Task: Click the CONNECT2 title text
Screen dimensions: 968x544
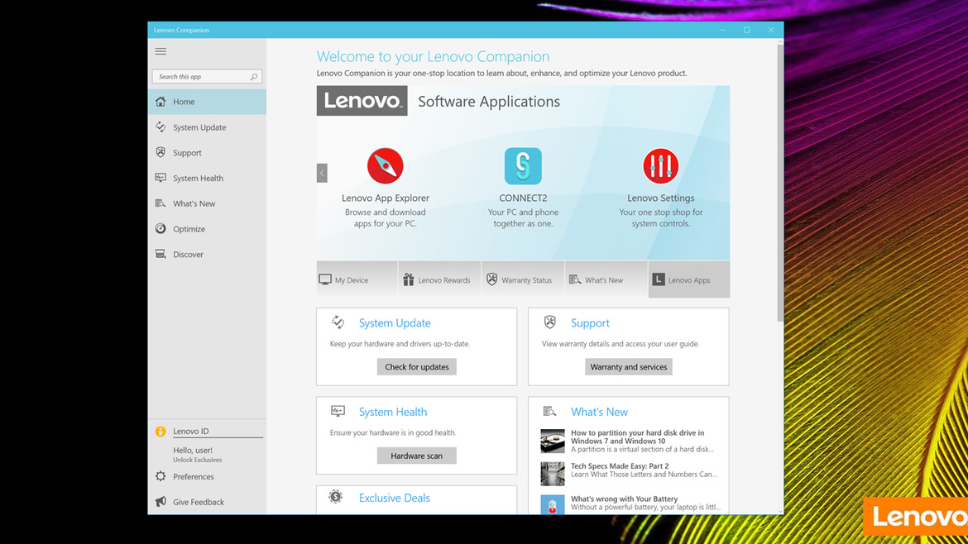Action: click(523, 198)
